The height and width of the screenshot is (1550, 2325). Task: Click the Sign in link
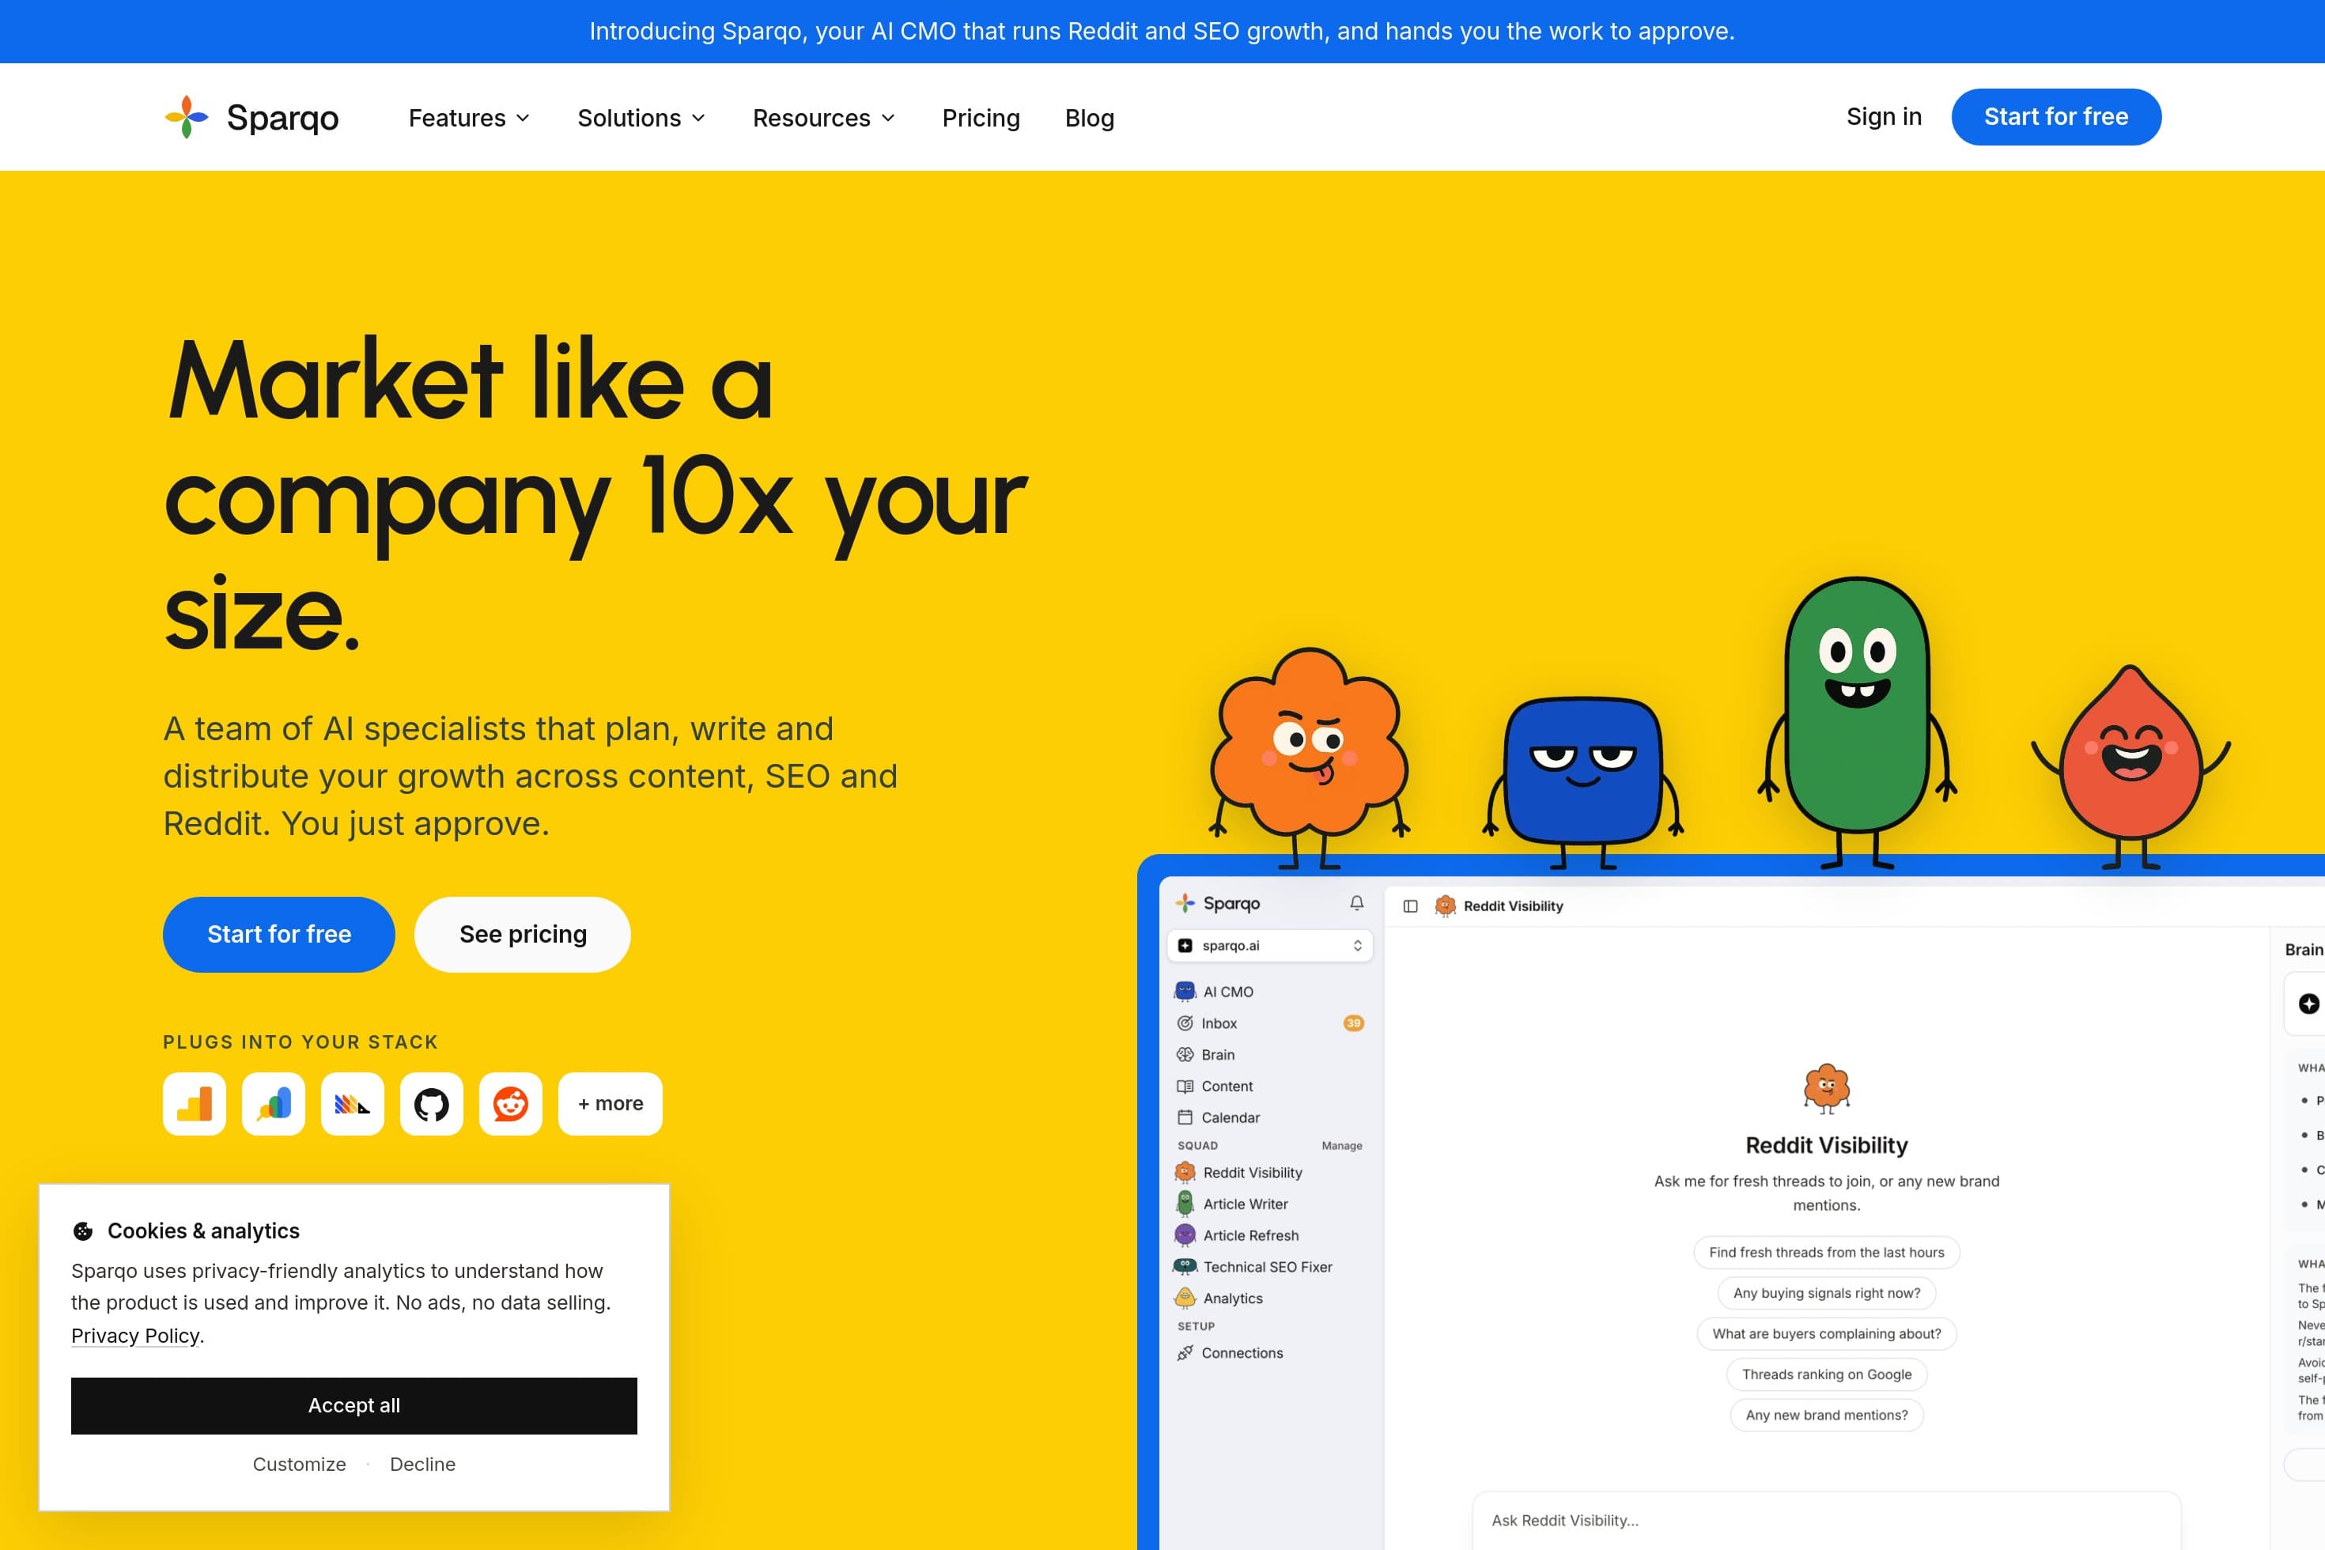click(1883, 117)
